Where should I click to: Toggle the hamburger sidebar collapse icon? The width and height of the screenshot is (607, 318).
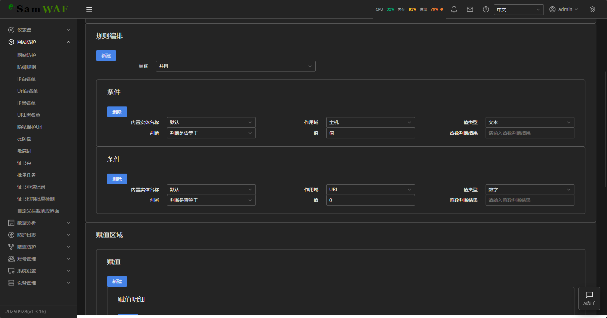(89, 9)
